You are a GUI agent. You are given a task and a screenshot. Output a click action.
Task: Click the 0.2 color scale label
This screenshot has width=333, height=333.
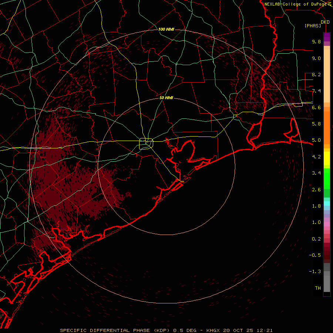click(316, 239)
